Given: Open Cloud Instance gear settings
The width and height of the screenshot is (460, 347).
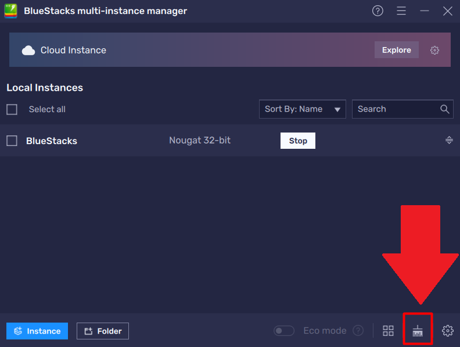Looking at the screenshot, I should click(x=434, y=50).
